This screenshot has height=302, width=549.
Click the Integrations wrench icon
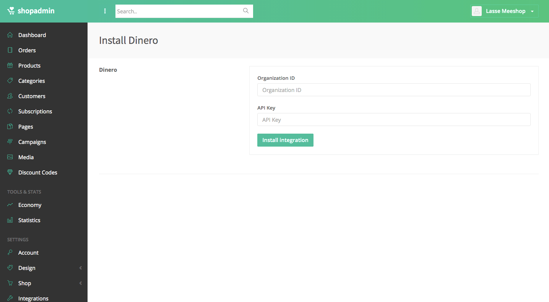pyautogui.click(x=10, y=298)
